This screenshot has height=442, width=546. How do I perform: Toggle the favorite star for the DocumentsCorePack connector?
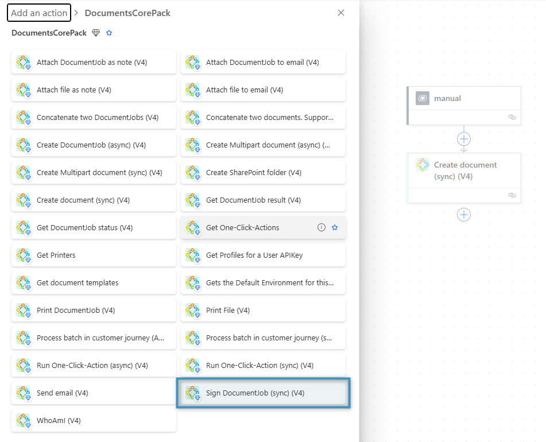pyautogui.click(x=109, y=33)
